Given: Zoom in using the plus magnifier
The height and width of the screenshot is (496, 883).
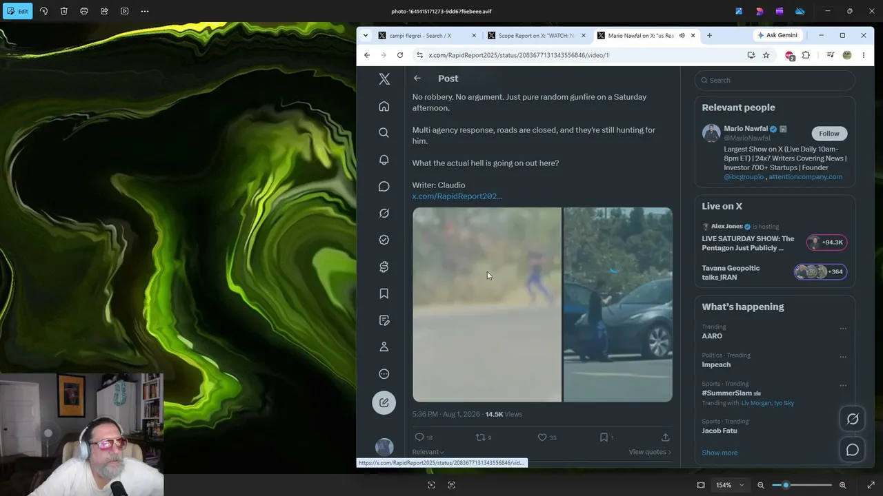Looking at the screenshot, I should [x=842, y=485].
